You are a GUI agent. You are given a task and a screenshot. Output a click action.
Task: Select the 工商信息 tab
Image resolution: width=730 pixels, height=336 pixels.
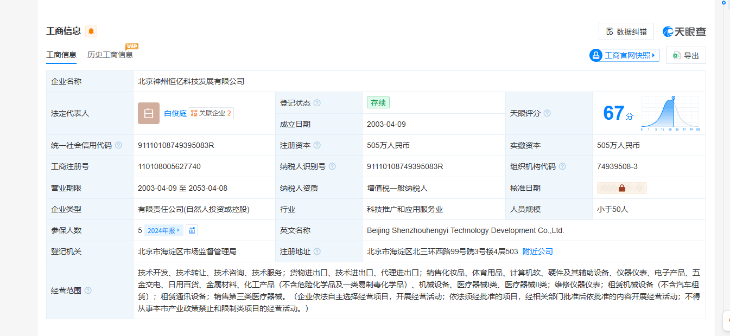click(61, 55)
